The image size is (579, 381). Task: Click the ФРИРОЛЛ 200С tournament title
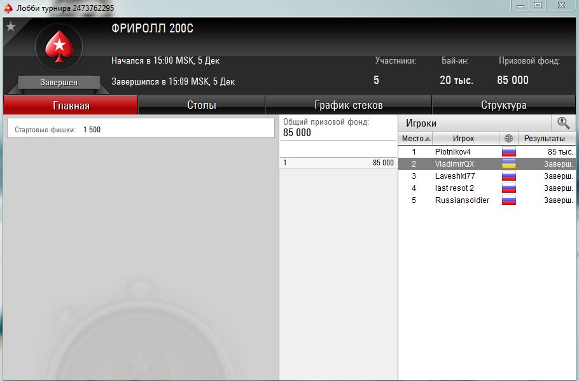(152, 29)
